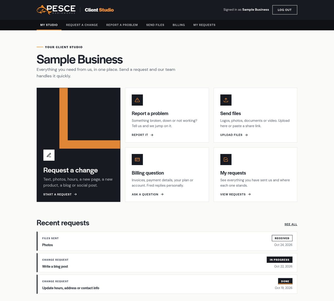Click the DONE status badge
The image size is (334, 301).
click(x=285, y=281)
